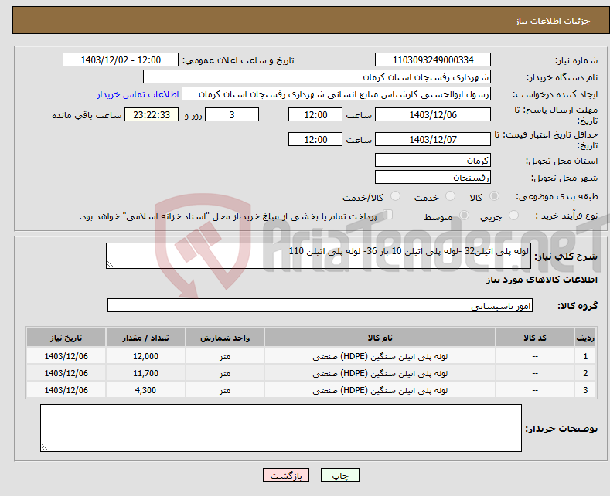Viewport: 610px width, 496px height.
Task: Click the گروه کالا field امور تاسیساتی
Action: (x=320, y=305)
